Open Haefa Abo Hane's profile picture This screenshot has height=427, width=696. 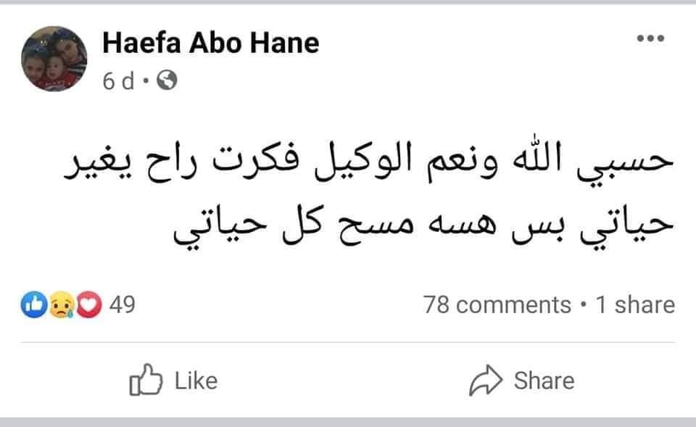[x=54, y=59]
